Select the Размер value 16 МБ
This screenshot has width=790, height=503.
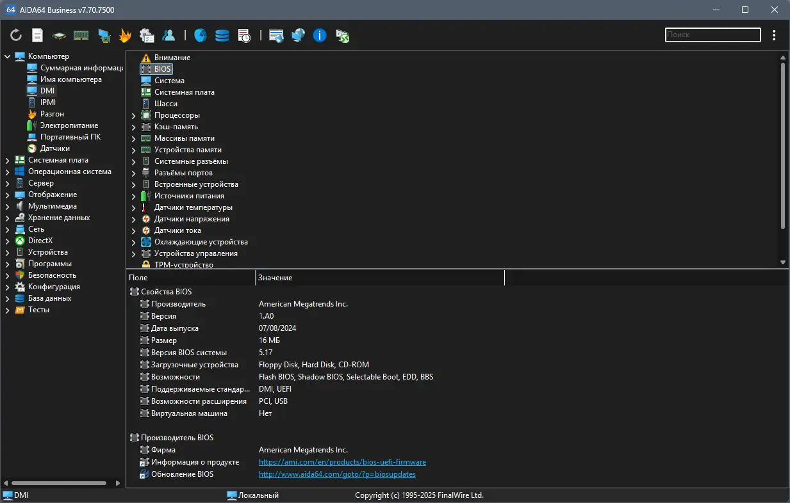tap(269, 340)
